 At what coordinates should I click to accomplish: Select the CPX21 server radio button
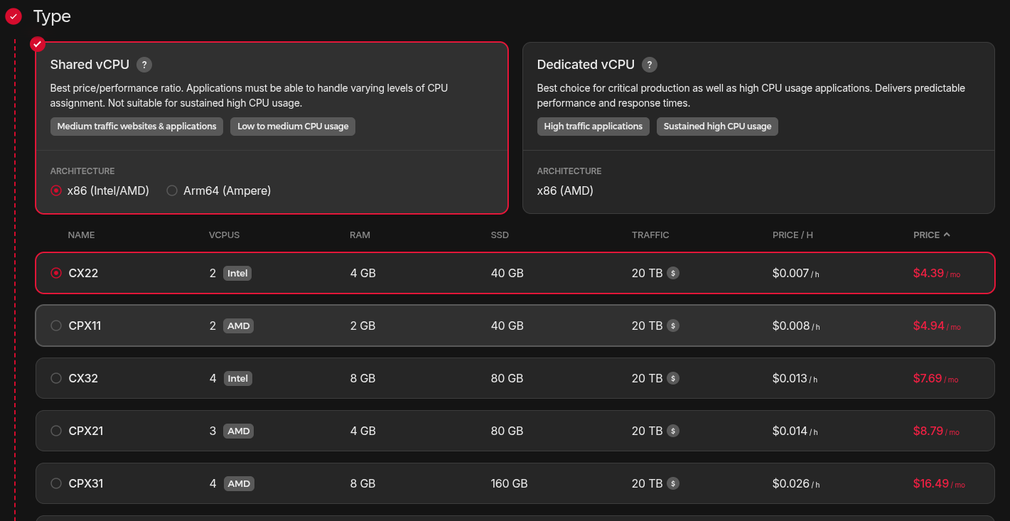(x=56, y=431)
